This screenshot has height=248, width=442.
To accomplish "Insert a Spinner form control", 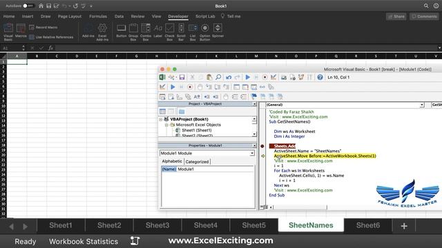I will pos(218,30).
